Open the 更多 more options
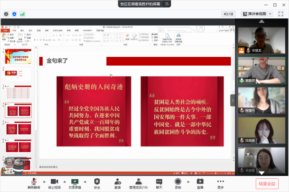Screen dimensions: 289x192 (x=220, y=182)
